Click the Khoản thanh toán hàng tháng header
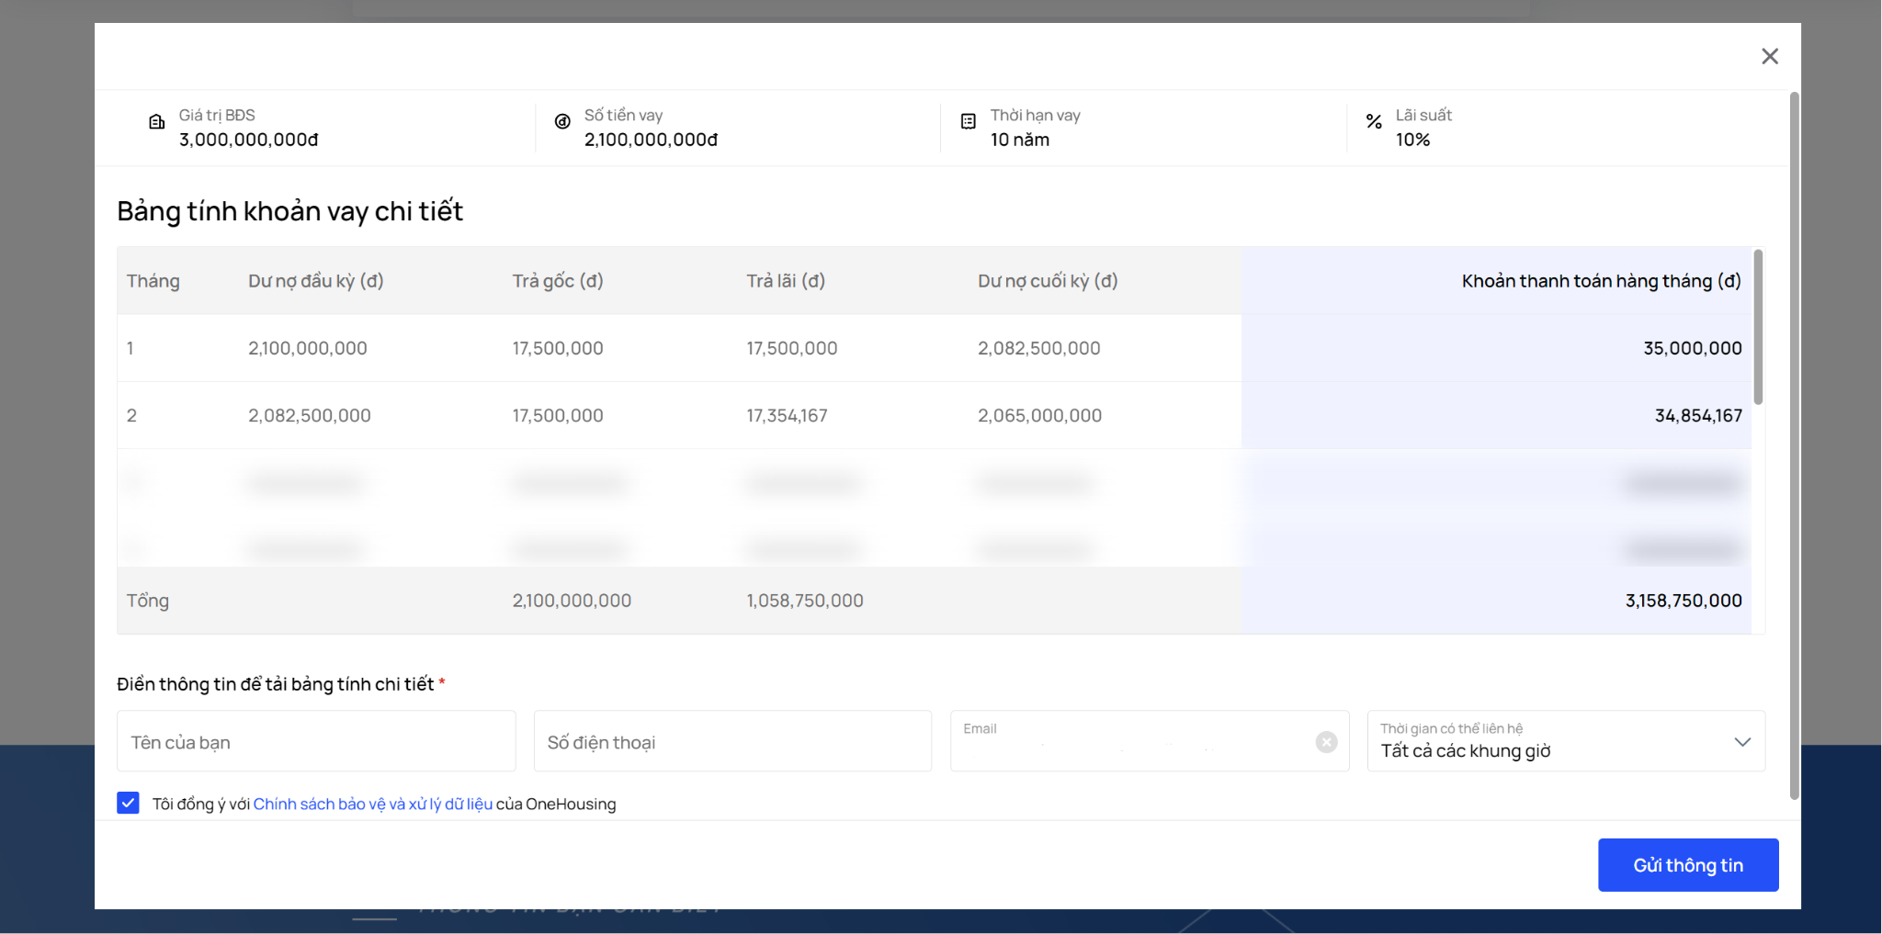Viewport: 1882px width, 934px height. 1601,281
